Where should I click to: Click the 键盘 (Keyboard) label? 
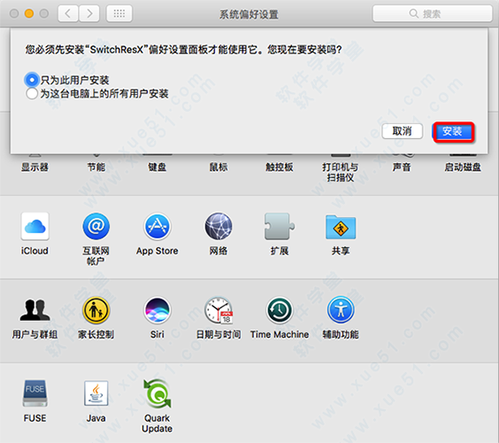157,167
